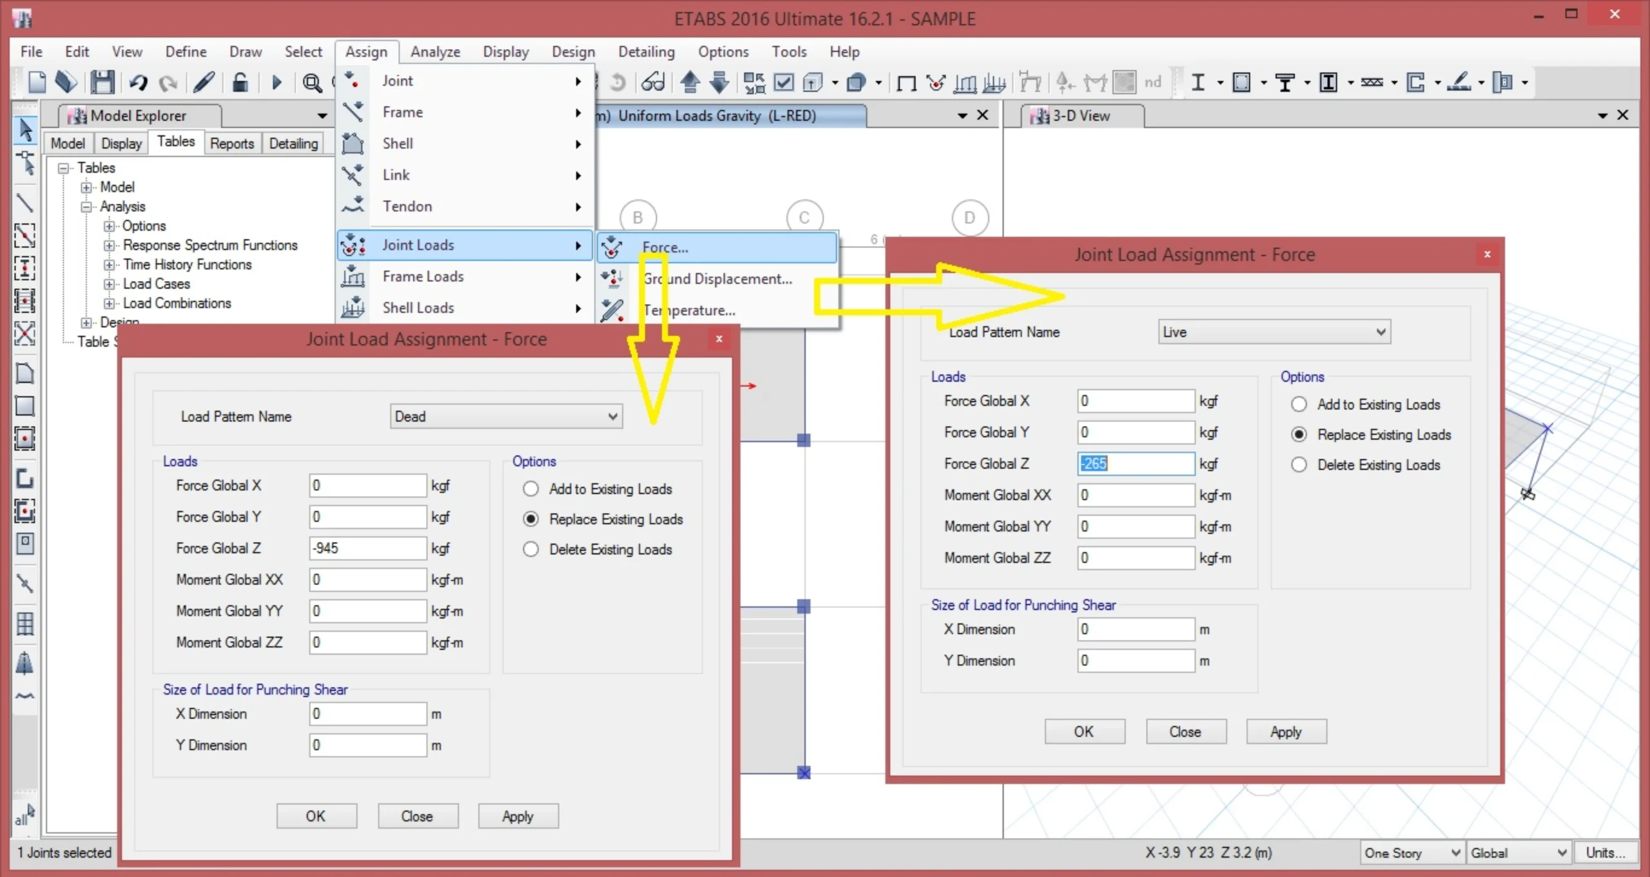Image resolution: width=1650 pixels, height=877 pixels.
Task: Click the Joint menu entry icon
Action: tap(352, 81)
